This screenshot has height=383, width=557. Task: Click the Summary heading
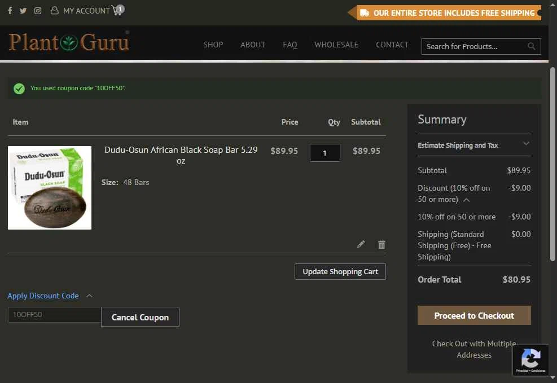click(x=442, y=120)
